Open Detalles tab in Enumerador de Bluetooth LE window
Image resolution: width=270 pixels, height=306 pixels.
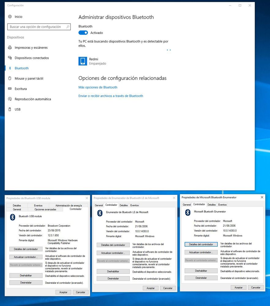(124, 205)
